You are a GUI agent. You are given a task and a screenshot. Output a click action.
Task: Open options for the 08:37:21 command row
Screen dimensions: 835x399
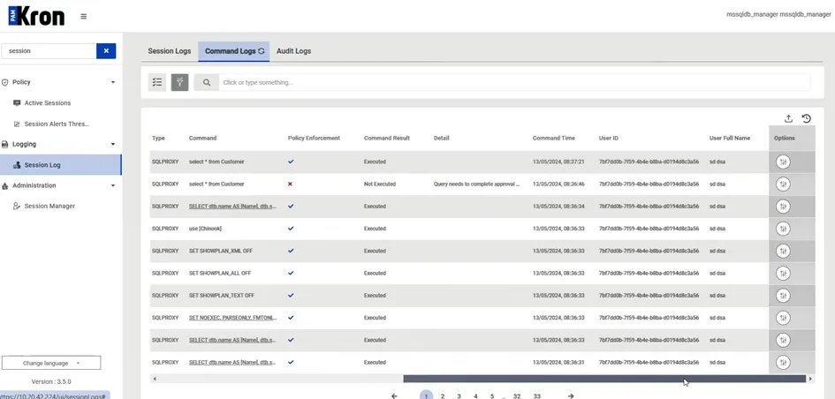click(783, 162)
